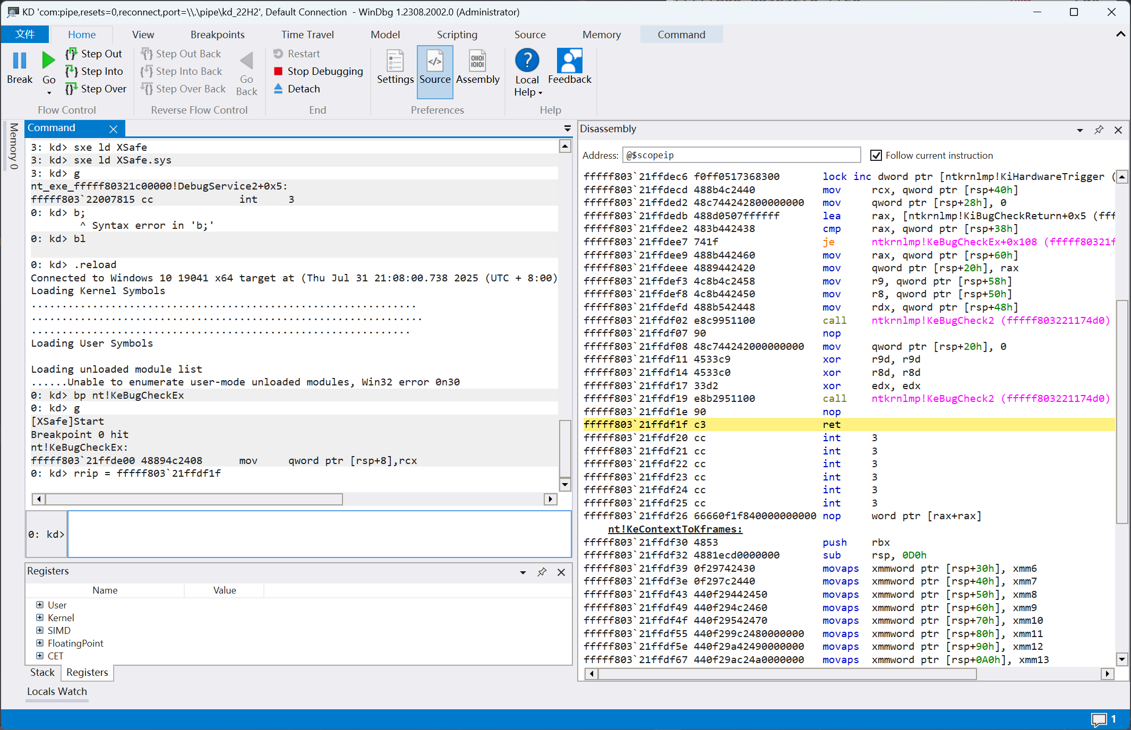This screenshot has width=1131, height=730.
Task: Open the Feedback icon
Action: coord(569,61)
